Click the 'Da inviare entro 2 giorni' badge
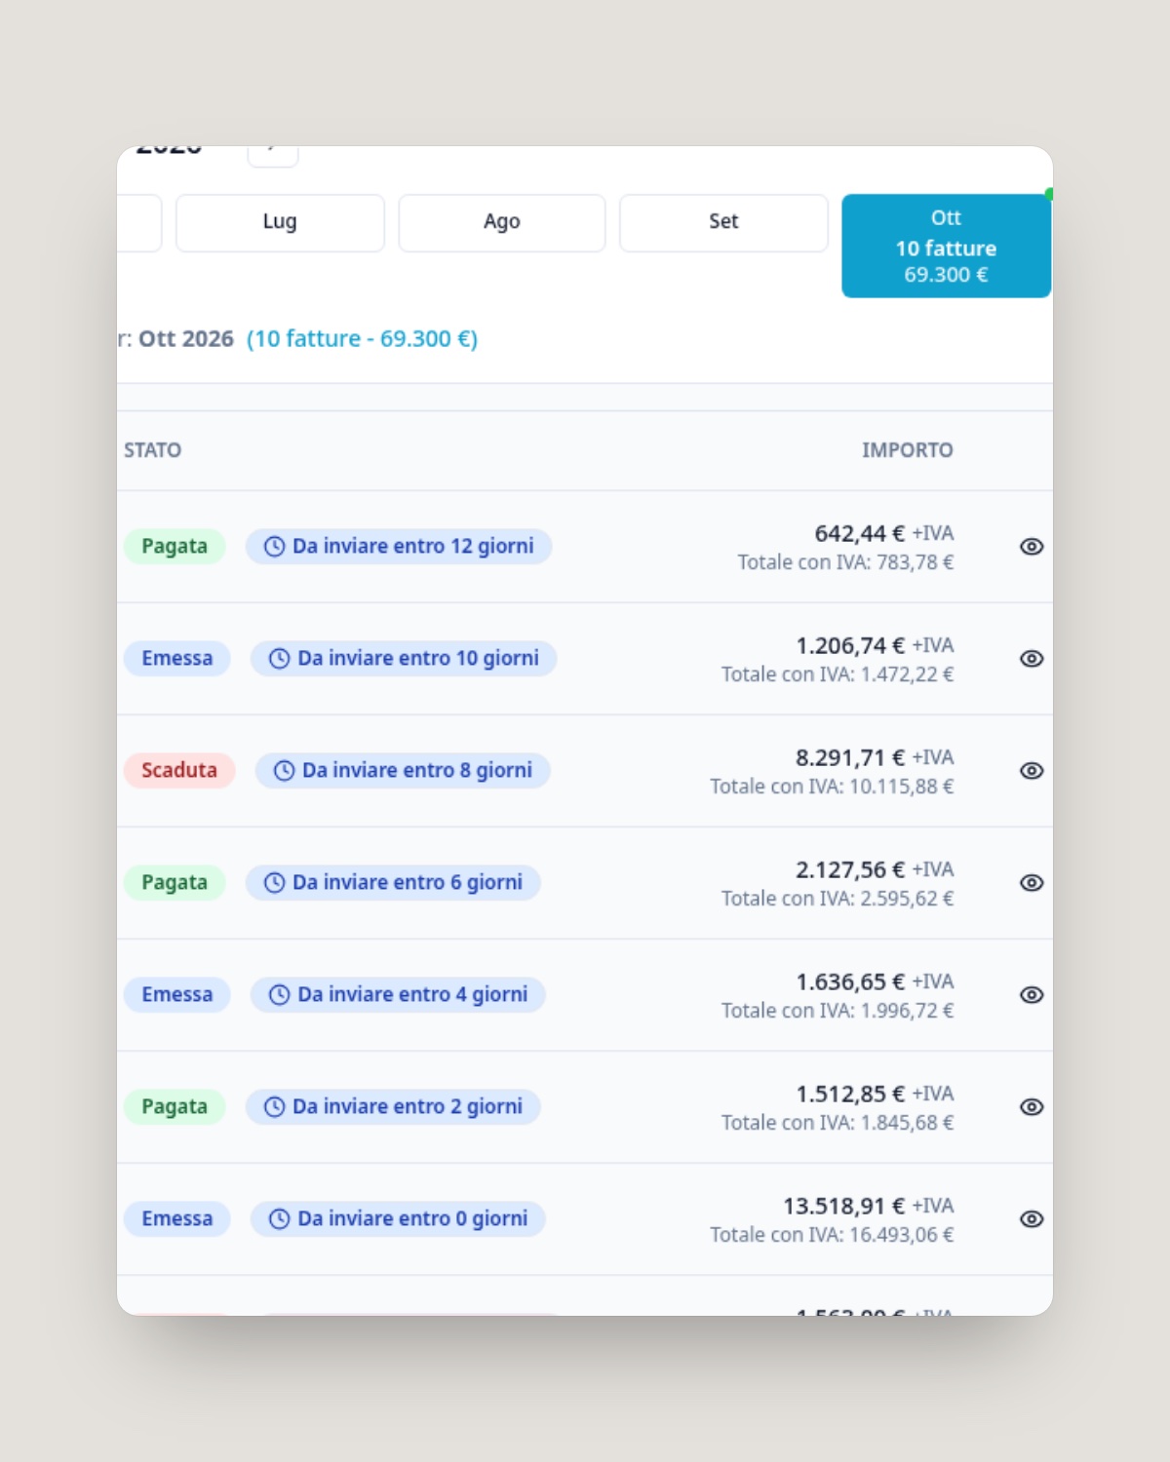The height and width of the screenshot is (1462, 1170). click(393, 1107)
